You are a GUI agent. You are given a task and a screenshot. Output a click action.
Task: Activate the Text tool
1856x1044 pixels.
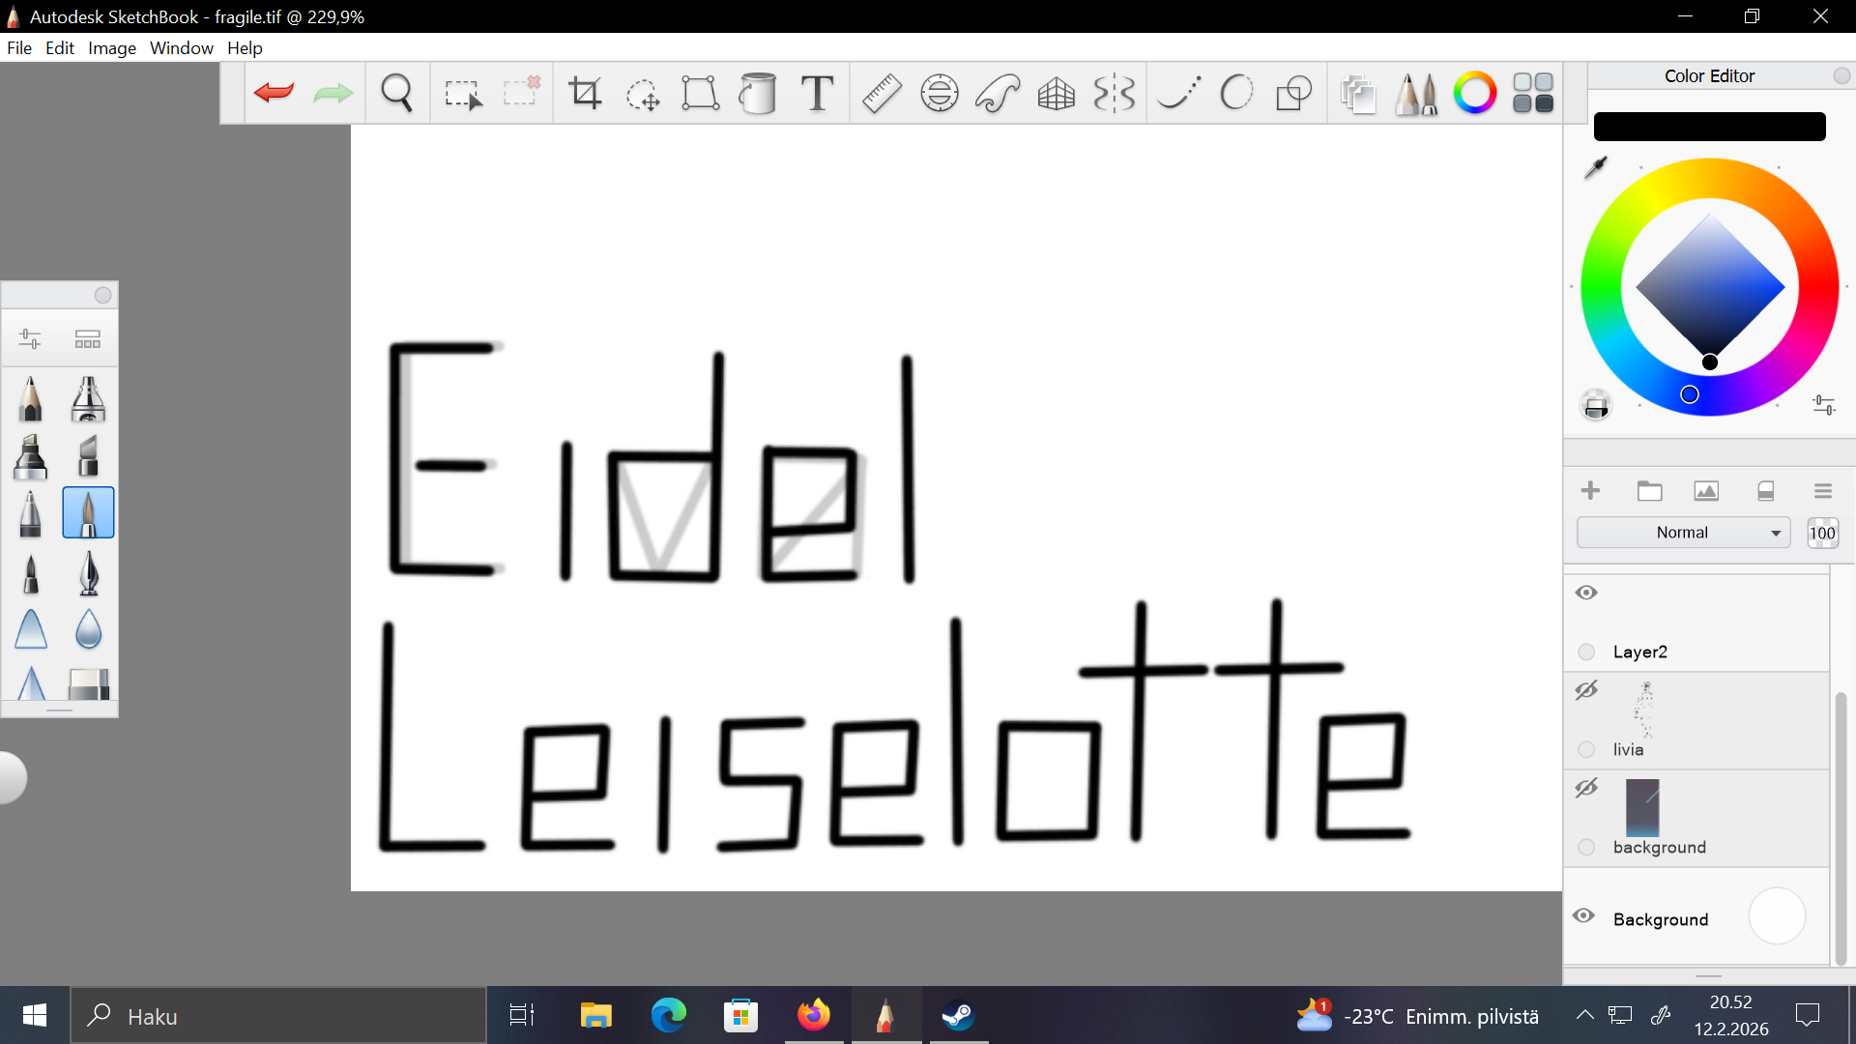pos(817,93)
